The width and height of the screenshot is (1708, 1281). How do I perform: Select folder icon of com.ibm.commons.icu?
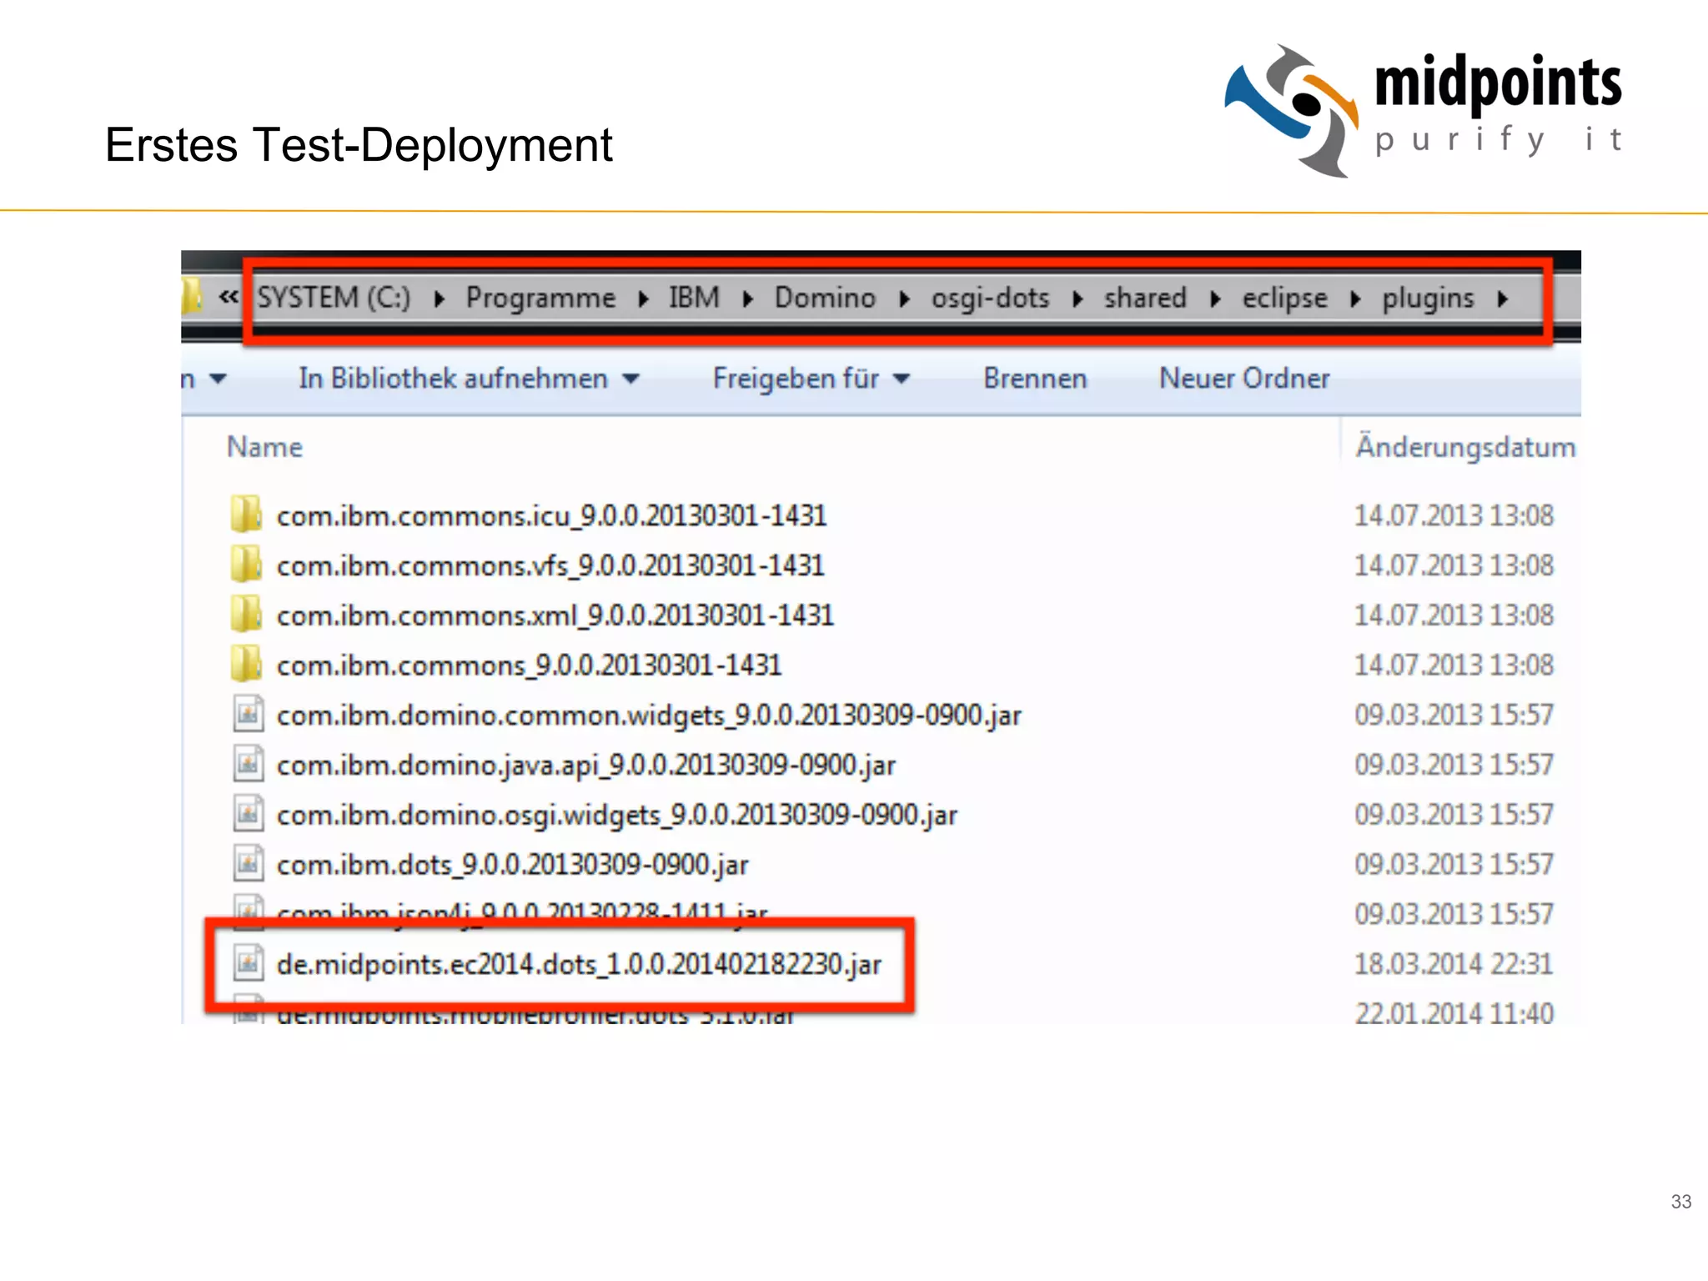246,514
